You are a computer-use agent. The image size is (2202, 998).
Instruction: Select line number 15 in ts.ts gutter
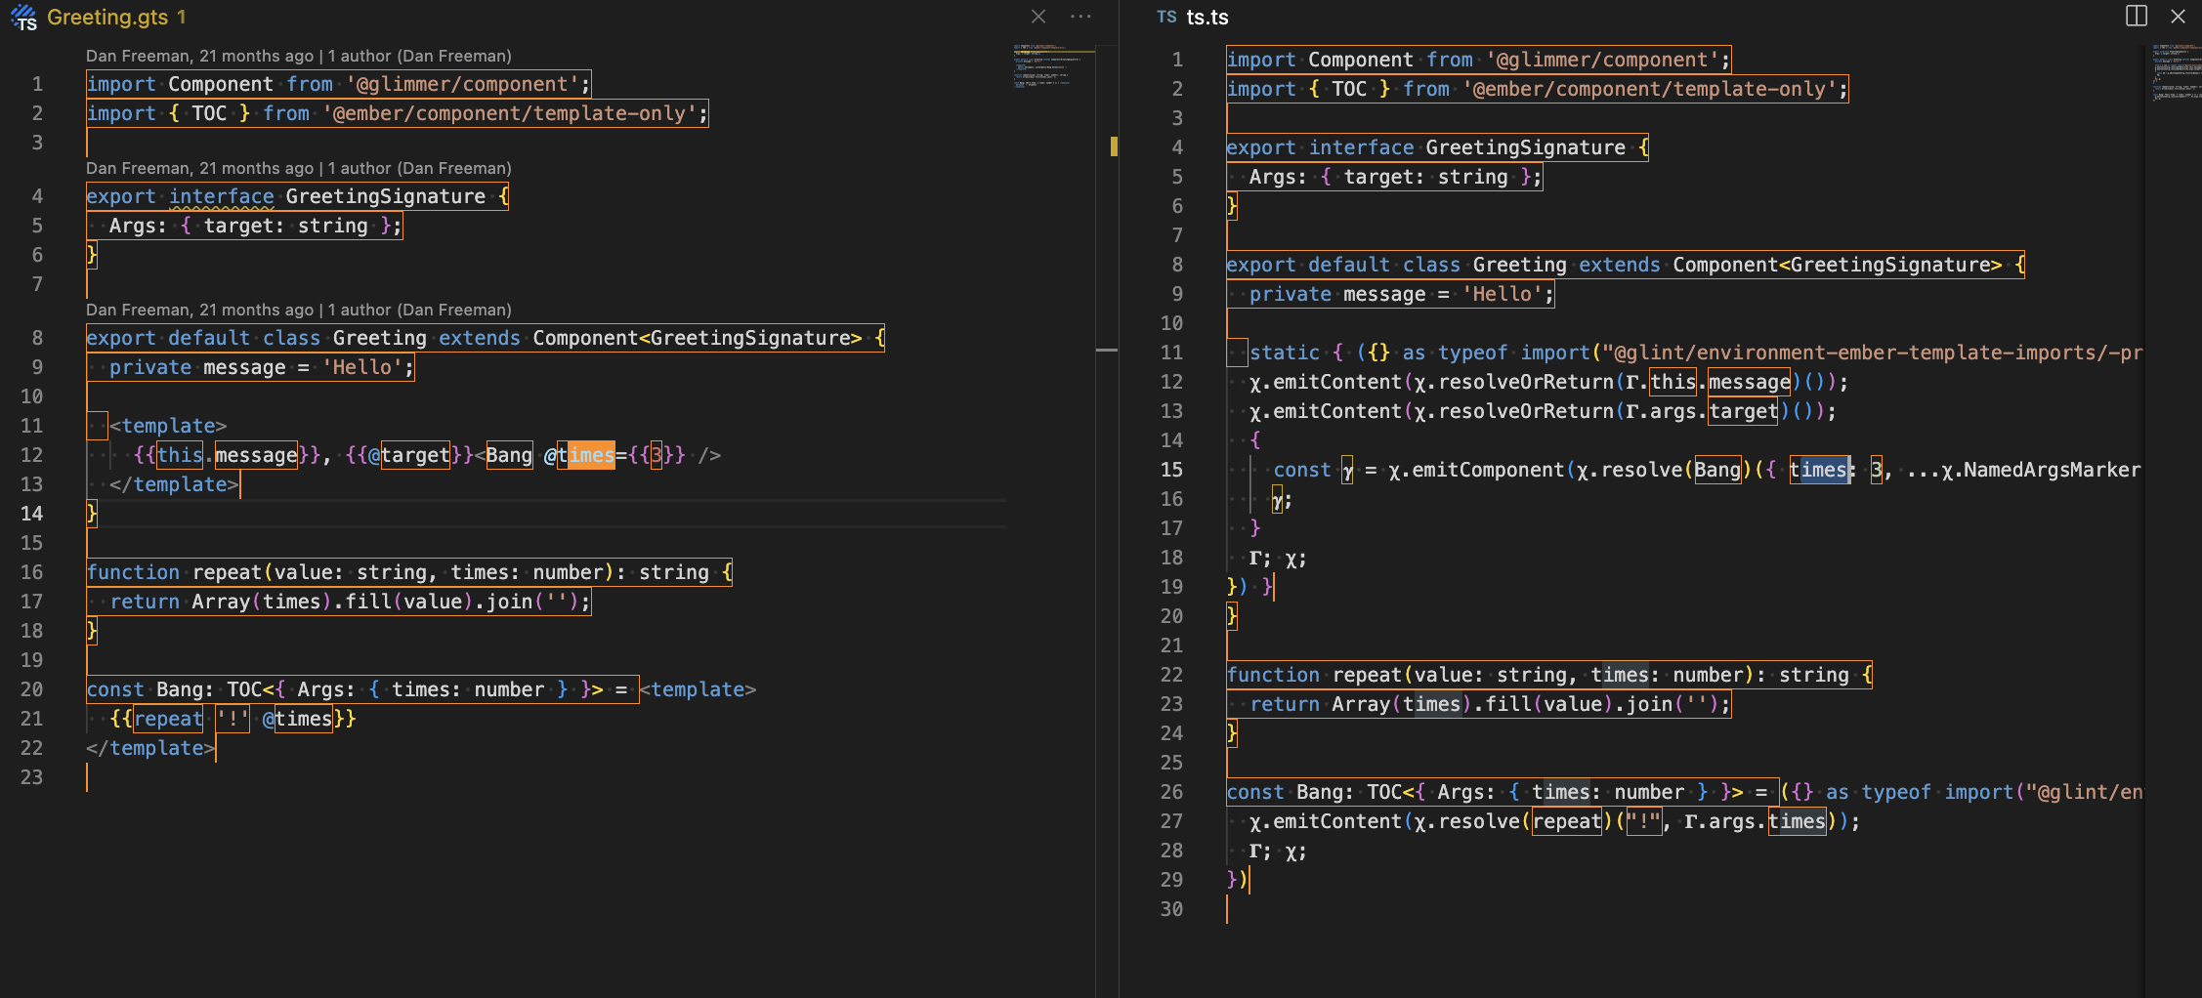pyautogui.click(x=1171, y=470)
